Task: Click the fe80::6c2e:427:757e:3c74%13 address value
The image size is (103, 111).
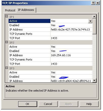Action: pyautogui.click(x=70, y=30)
